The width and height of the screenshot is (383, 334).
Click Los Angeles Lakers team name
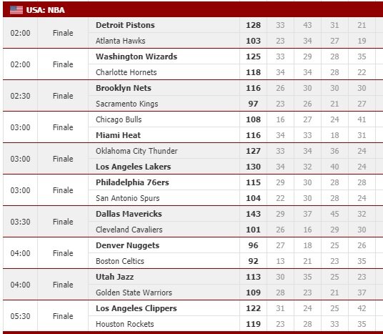click(134, 167)
